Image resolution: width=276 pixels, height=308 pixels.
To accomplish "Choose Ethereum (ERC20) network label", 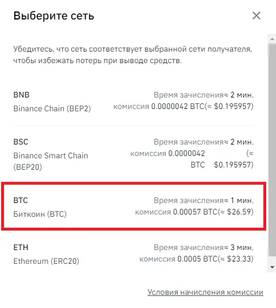I will click(x=46, y=261).
